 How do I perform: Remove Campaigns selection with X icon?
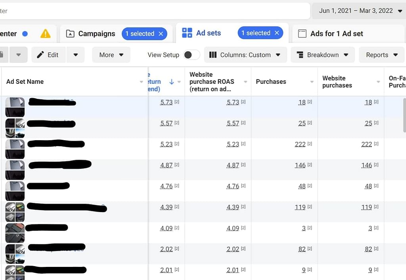click(x=161, y=34)
